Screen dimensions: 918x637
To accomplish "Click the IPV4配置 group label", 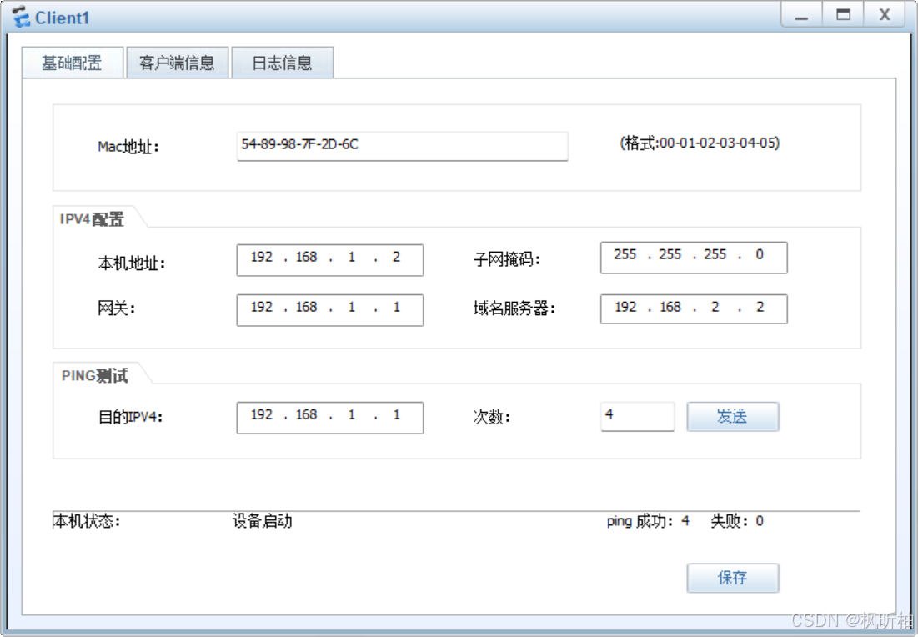I will [x=92, y=219].
